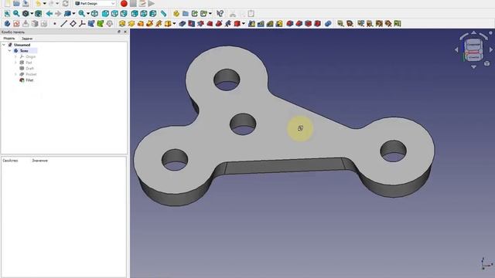This screenshot has width=495, height=278.
Task: Switch to the Задачи tab
Action: point(27,39)
